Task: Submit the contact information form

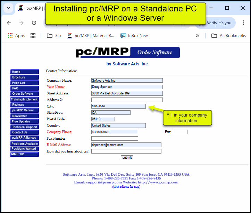Action: coord(127,158)
